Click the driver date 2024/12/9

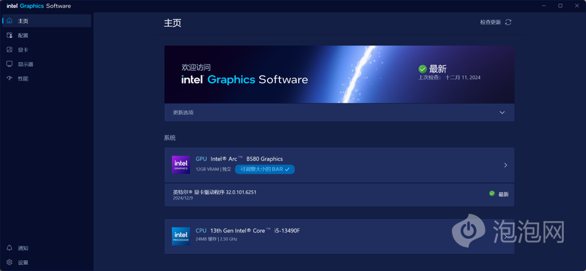click(182, 198)
